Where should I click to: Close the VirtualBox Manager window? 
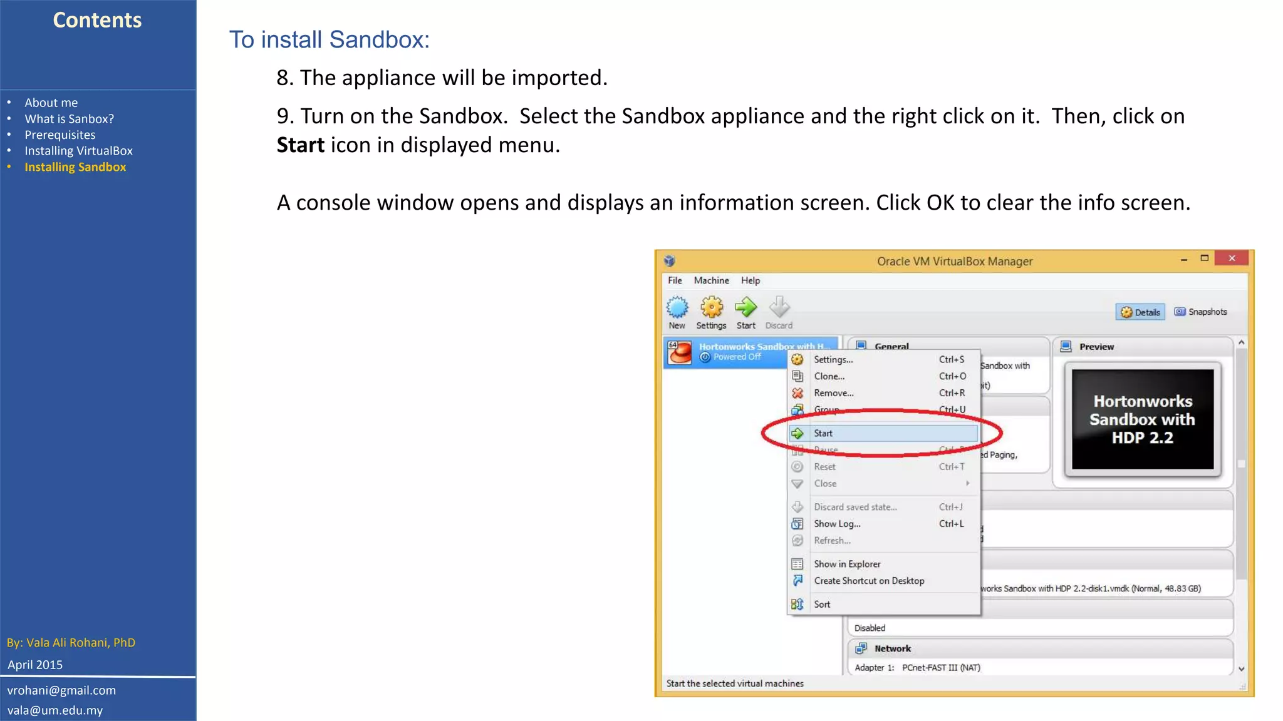pos(1232,258)
